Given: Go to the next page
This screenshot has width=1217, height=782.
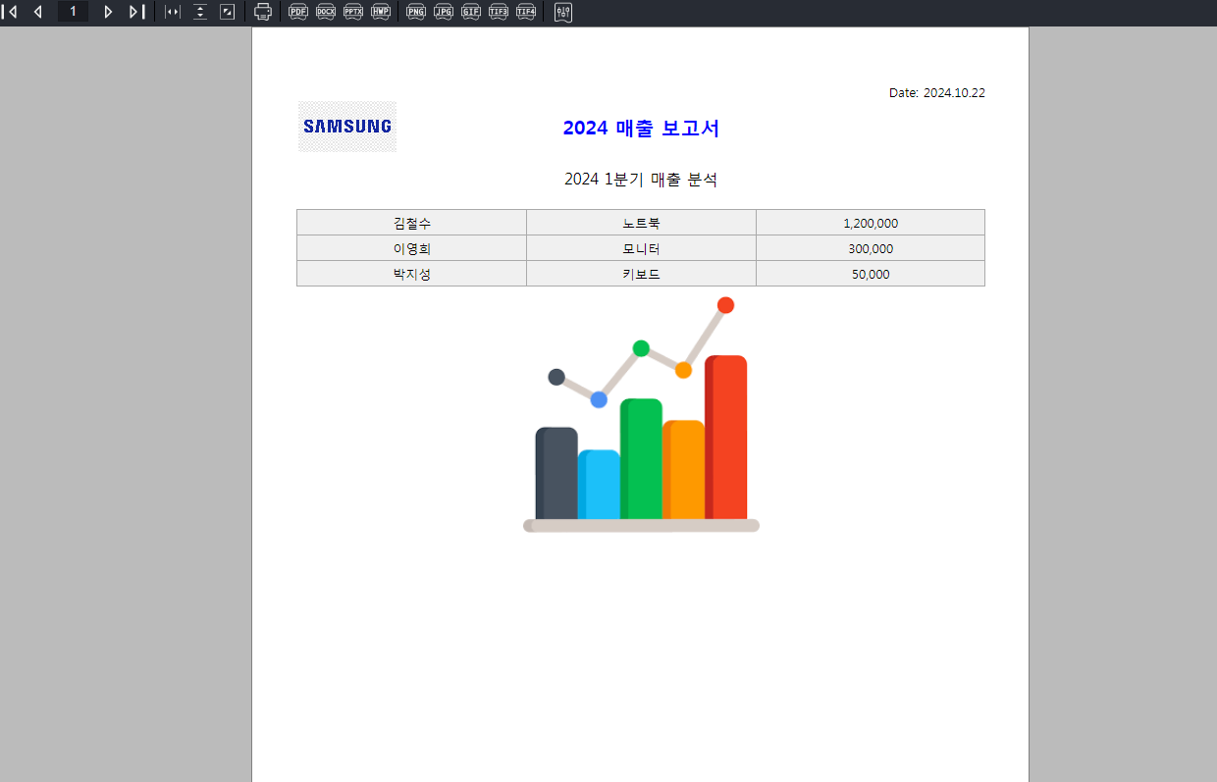Looking at the screenshot, I should click(108, 12).
